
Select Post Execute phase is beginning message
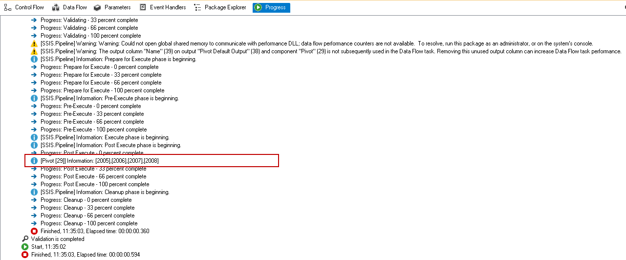pos(111,145)
